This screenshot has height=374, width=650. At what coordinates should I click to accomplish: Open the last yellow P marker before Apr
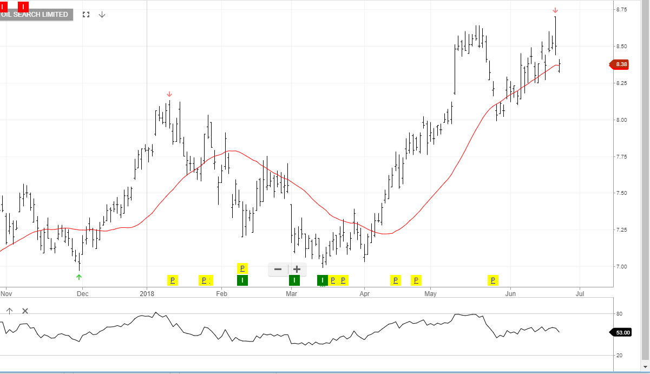(x=343, y=280)
